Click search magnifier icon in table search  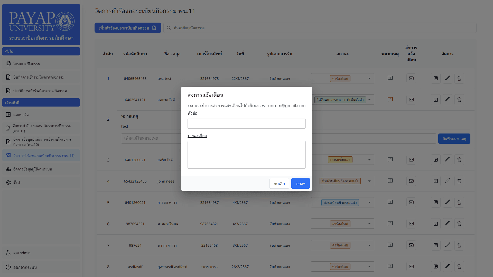coord(169,28)
